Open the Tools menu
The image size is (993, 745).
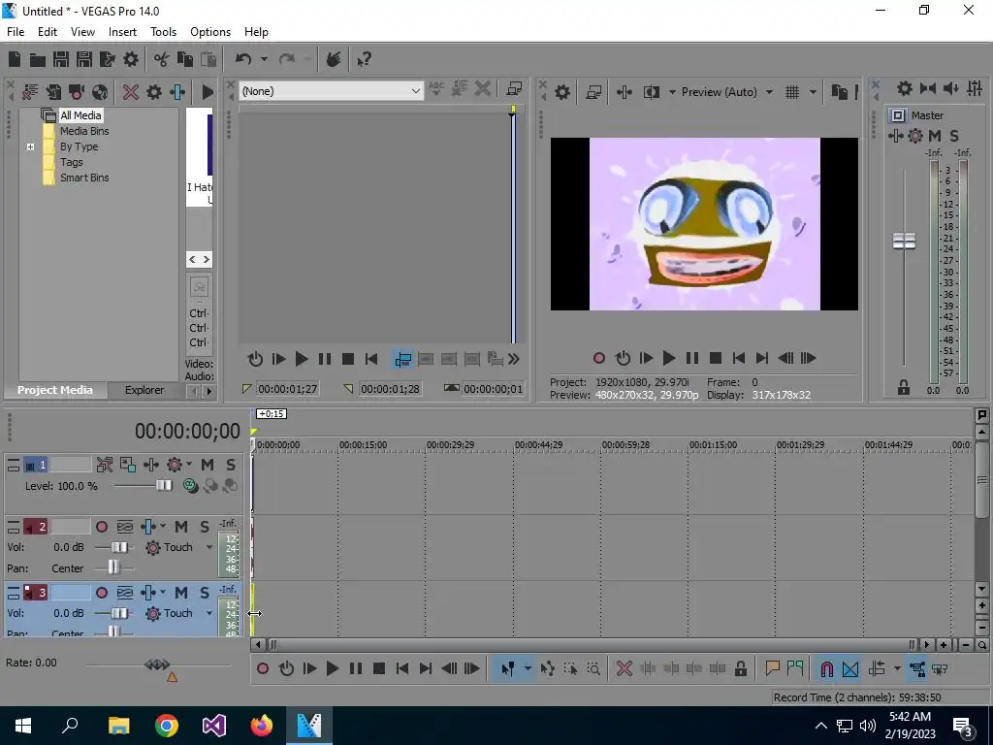pos(163,32)
